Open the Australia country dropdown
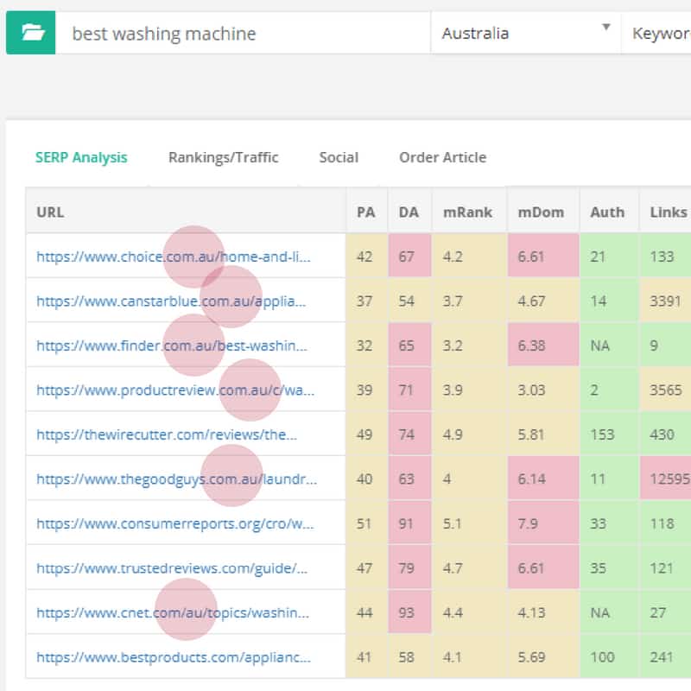This screenshot has height=691, width=691. [x=525, y=34]
